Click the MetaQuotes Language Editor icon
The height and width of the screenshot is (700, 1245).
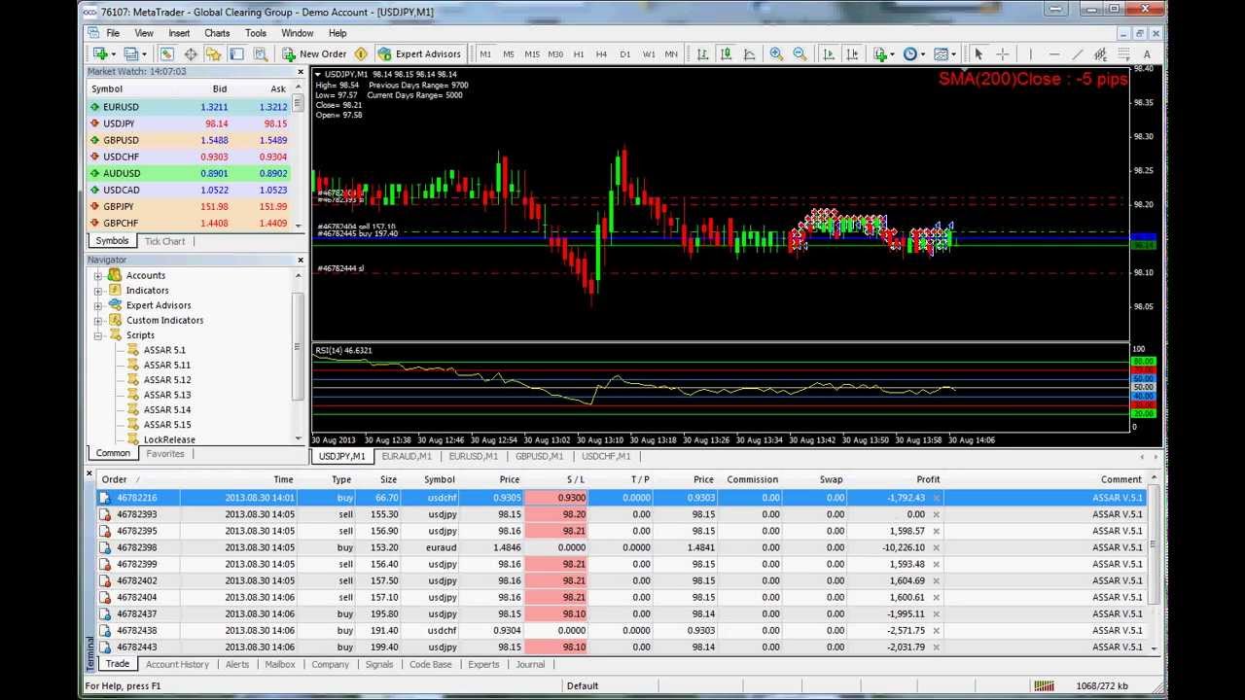tap(361, 54)
